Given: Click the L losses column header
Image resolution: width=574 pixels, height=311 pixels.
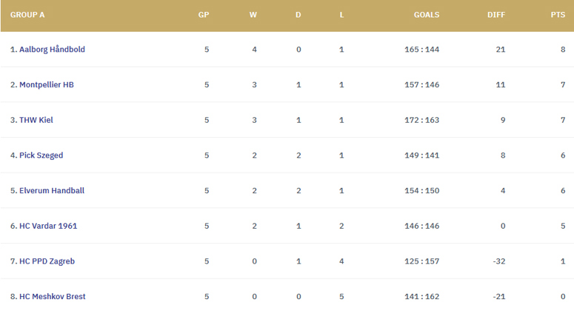Looking at the screenshot, I should (x=341, y=15).
